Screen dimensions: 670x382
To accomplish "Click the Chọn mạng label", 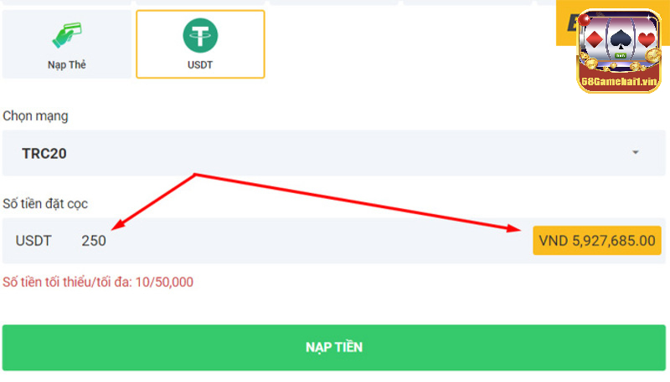I will 35,116.
